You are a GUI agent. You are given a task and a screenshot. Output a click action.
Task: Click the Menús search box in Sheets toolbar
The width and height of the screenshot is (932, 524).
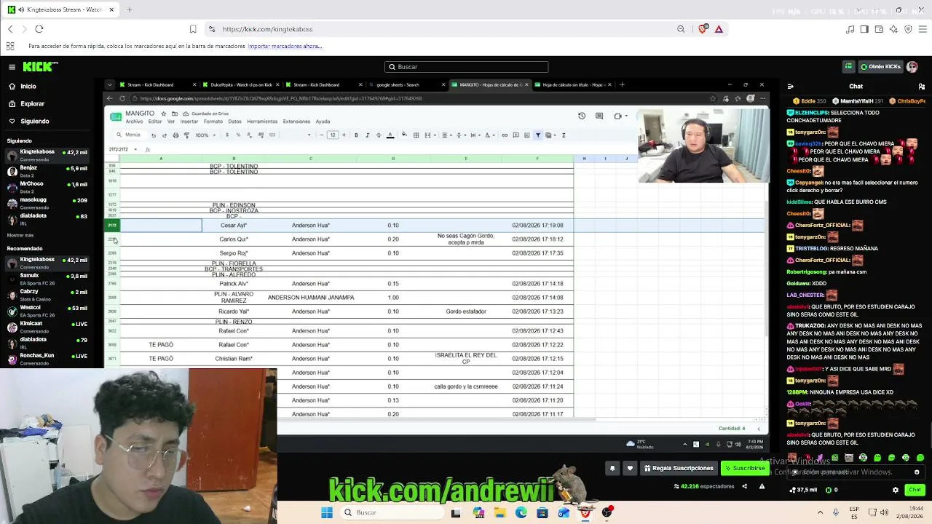click(130, 135)
